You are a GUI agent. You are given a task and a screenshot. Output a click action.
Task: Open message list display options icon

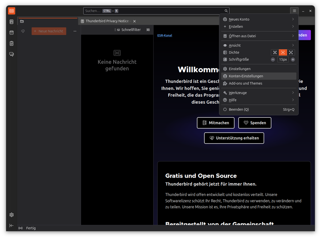pos(148,30)
